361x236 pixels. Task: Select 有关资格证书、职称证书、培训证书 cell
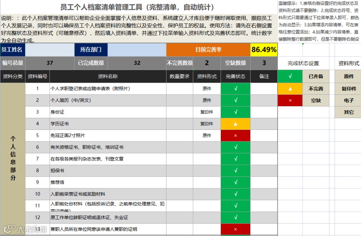pos(108,148)
